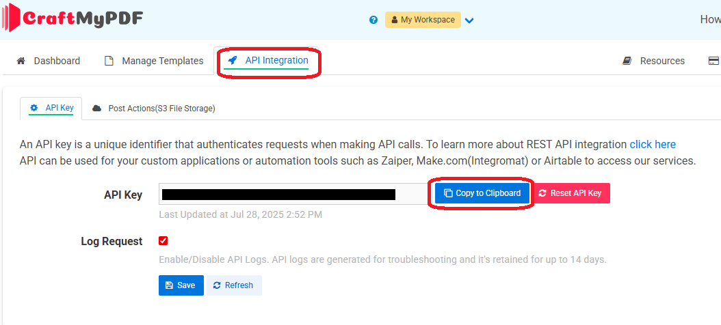
Task: Click "Last Updated at Jul 28, 2025 2:52 PM" text
Action: [241, 214]
